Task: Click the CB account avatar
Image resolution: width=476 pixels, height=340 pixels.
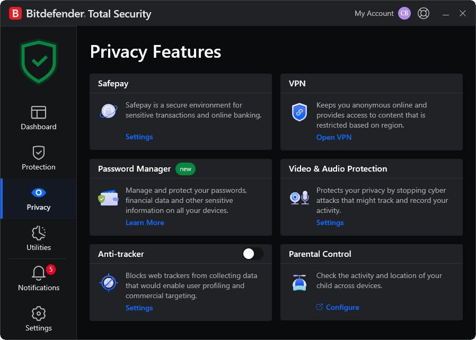Action: coord(404,13)
